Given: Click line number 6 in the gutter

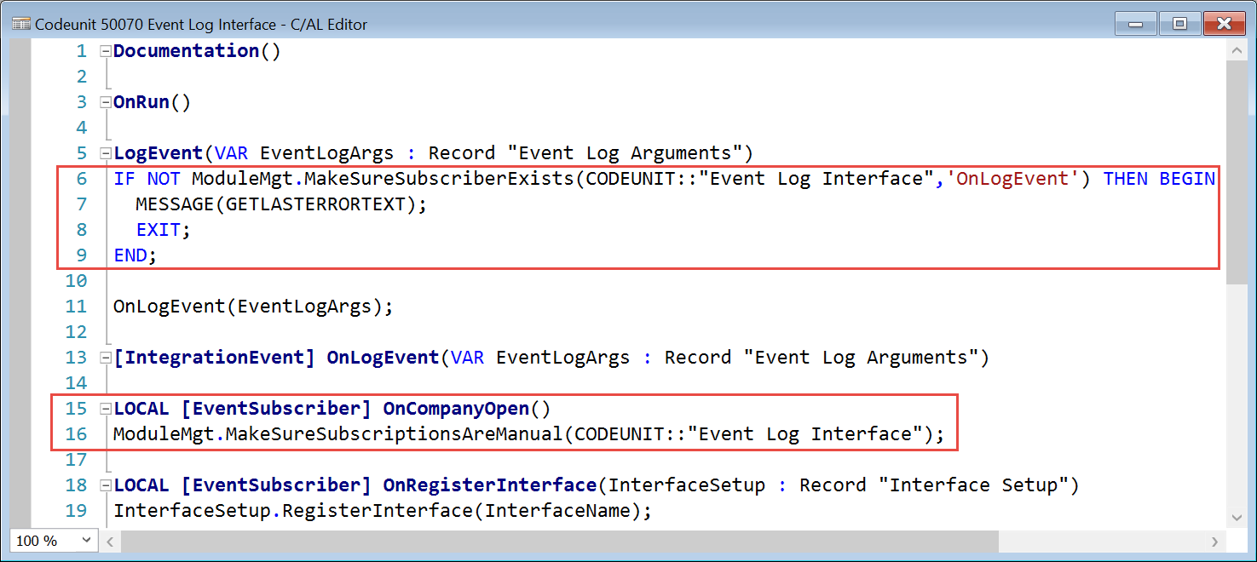Looking at the screenshot, I should coord(82,179).
